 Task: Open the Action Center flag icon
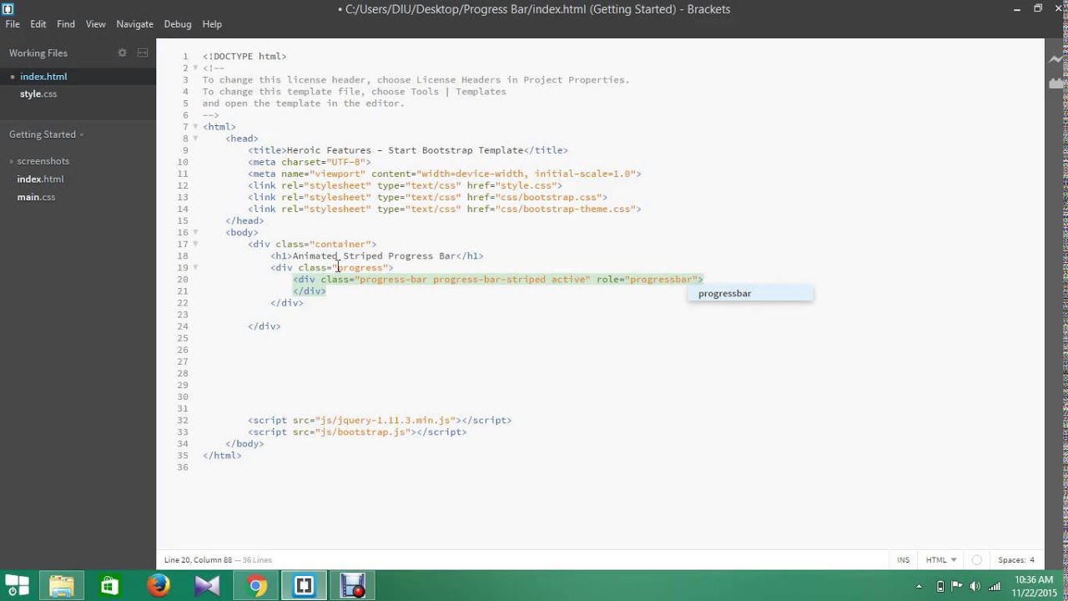coord(957,586)
